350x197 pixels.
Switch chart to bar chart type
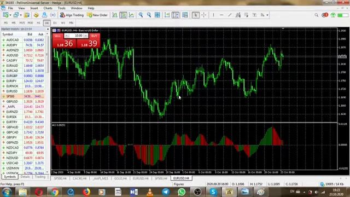coord(115,15)
